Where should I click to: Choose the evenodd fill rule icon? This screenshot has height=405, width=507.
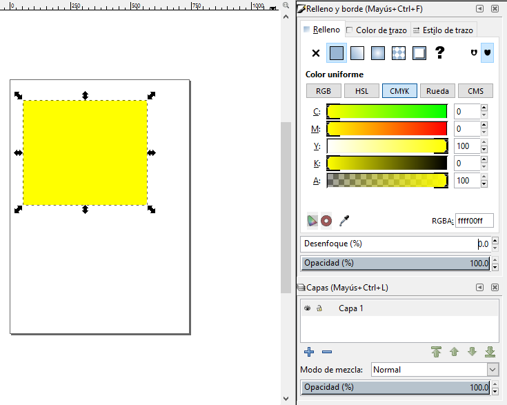pyautogui.click(x=474, y=52)
